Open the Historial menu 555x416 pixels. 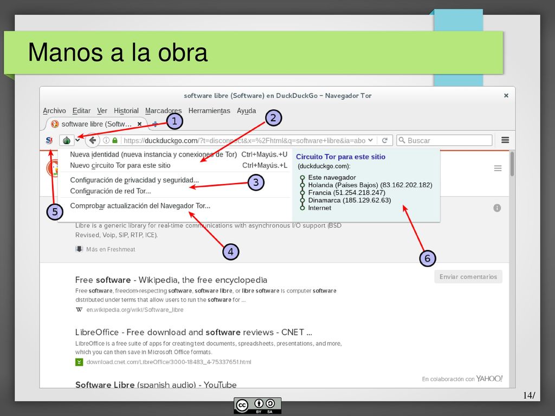(126, 110)
